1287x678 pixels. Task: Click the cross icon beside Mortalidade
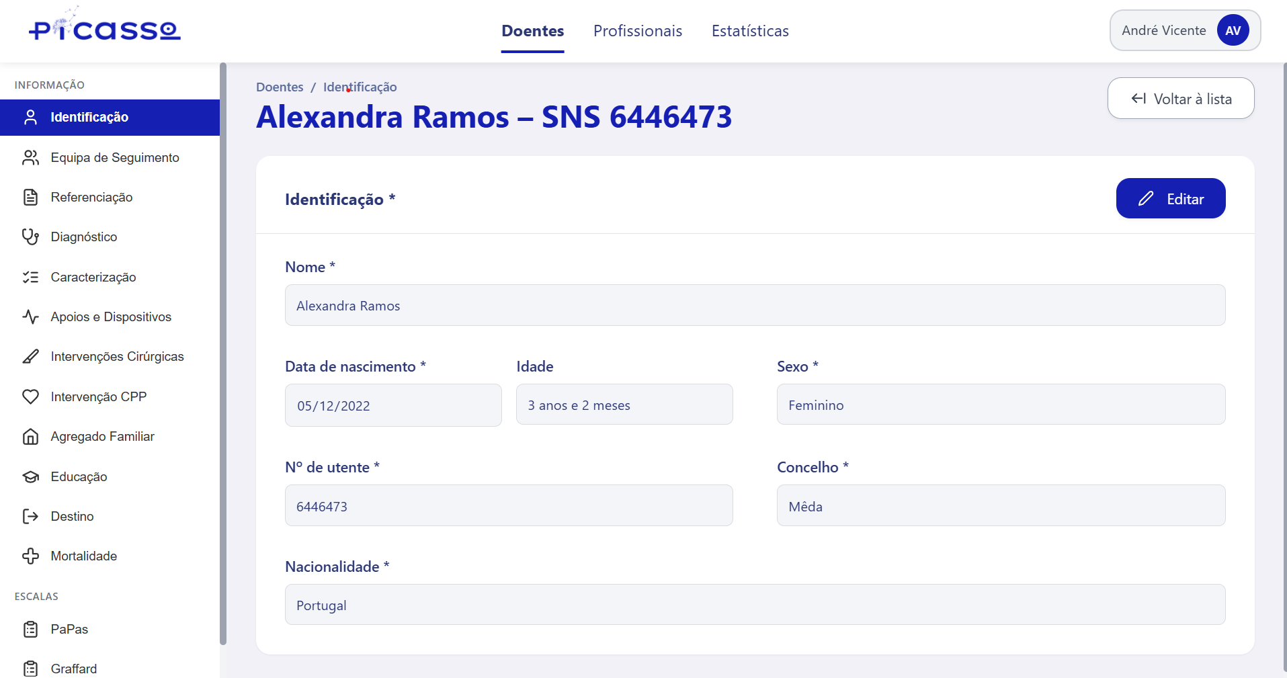pyautogui.click(x=30, y=556)
